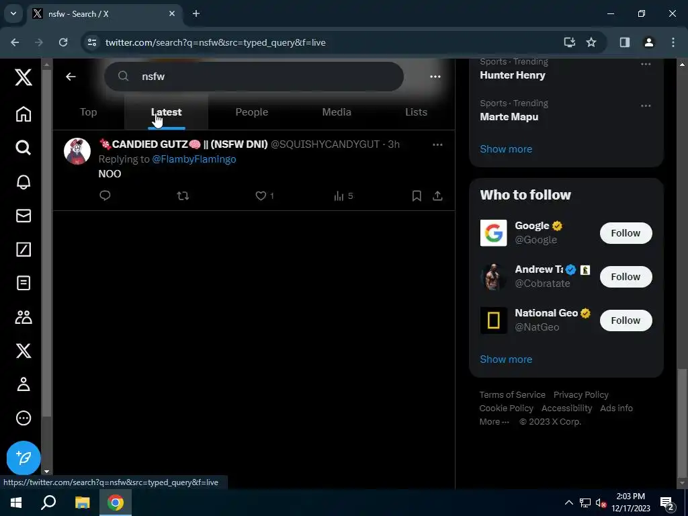The height and width of the screenshot is (516, 688).
Task: Open Chrome's three-dot menu
Action: click(673, 42)
